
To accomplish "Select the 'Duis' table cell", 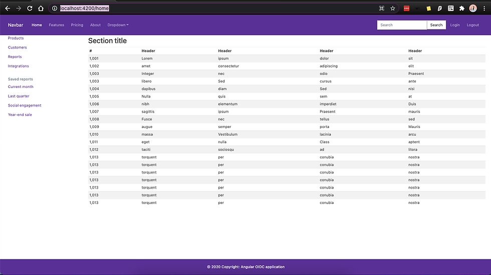I will pyautogui.click(x=412, y=104).
